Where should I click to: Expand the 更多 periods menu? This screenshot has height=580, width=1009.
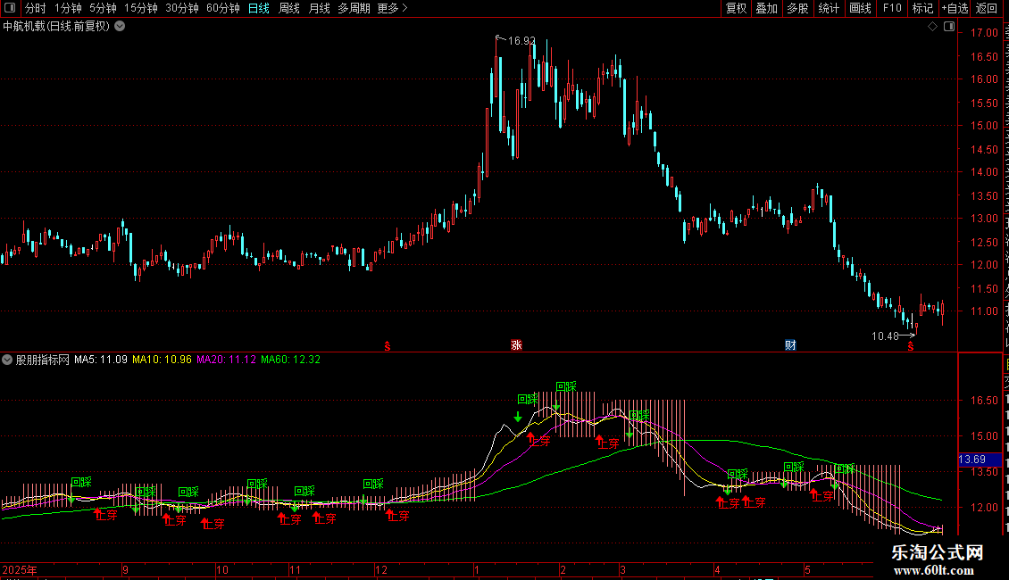point(392,8)
